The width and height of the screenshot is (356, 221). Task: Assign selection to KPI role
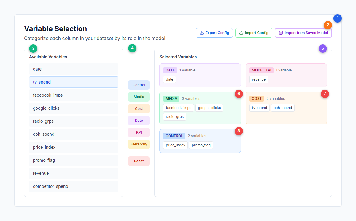click(139, 132)
